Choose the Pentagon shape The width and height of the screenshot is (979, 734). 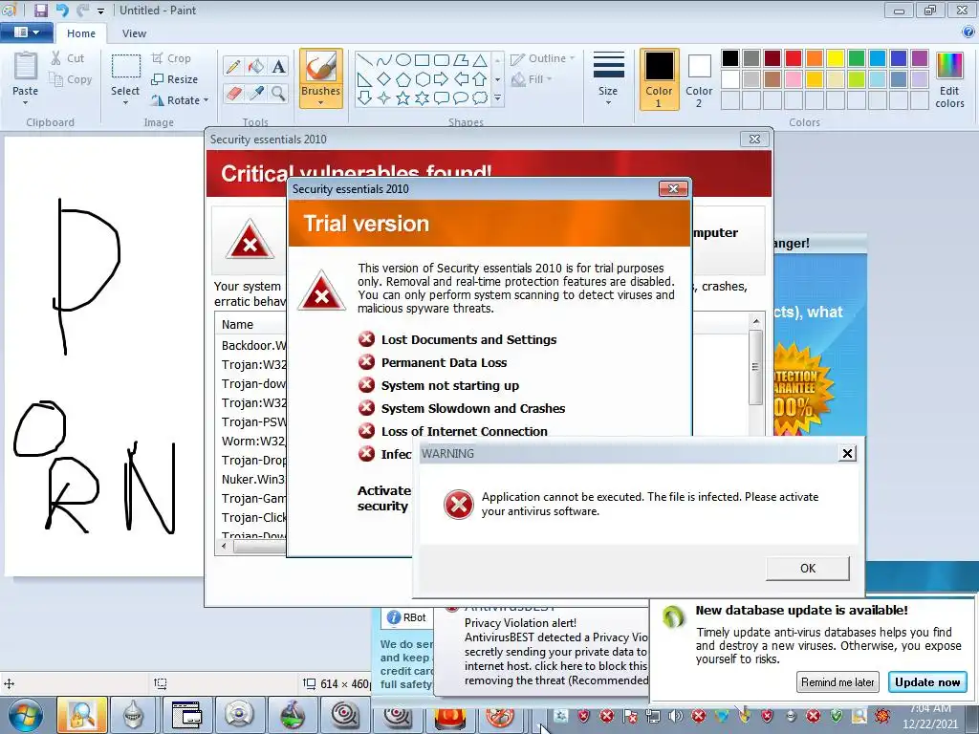(403, 79)
